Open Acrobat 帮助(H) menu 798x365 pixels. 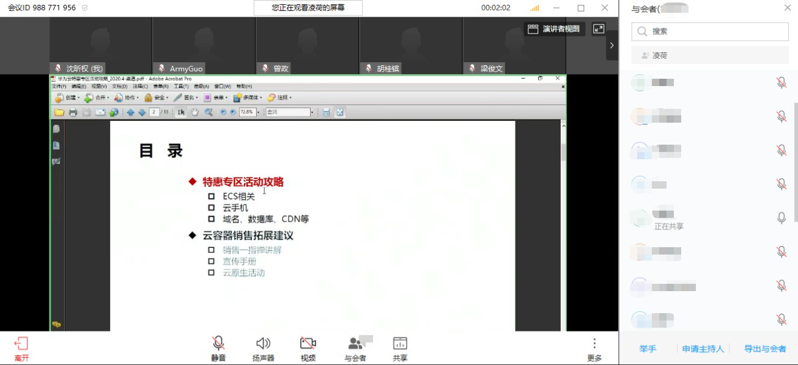coord(244,87)
